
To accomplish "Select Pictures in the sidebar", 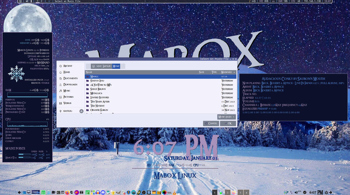I will [68, 97].
